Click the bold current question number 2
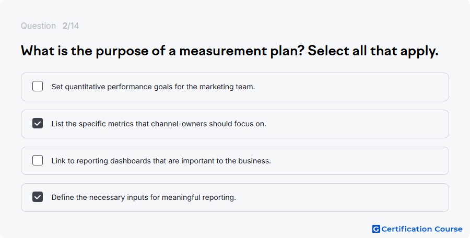470x238 pixels. [x=65, y=26]
